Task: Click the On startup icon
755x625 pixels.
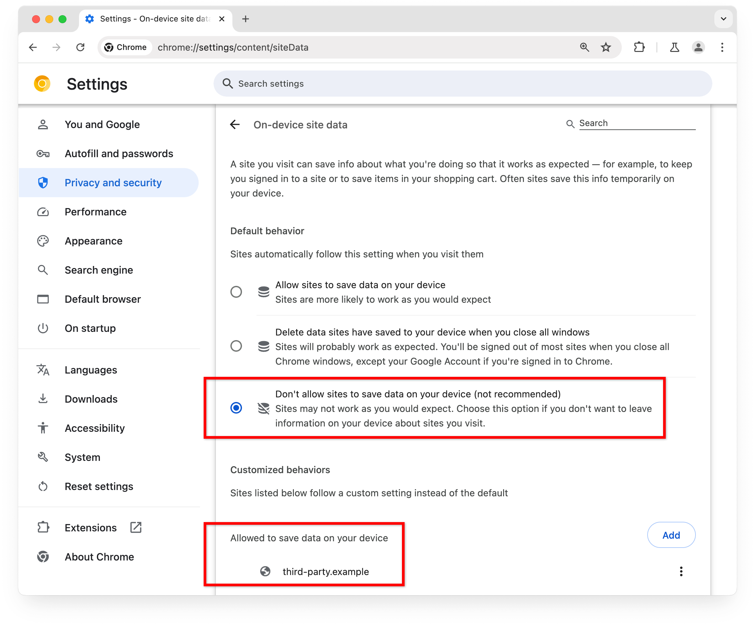Action: (43, 328)
